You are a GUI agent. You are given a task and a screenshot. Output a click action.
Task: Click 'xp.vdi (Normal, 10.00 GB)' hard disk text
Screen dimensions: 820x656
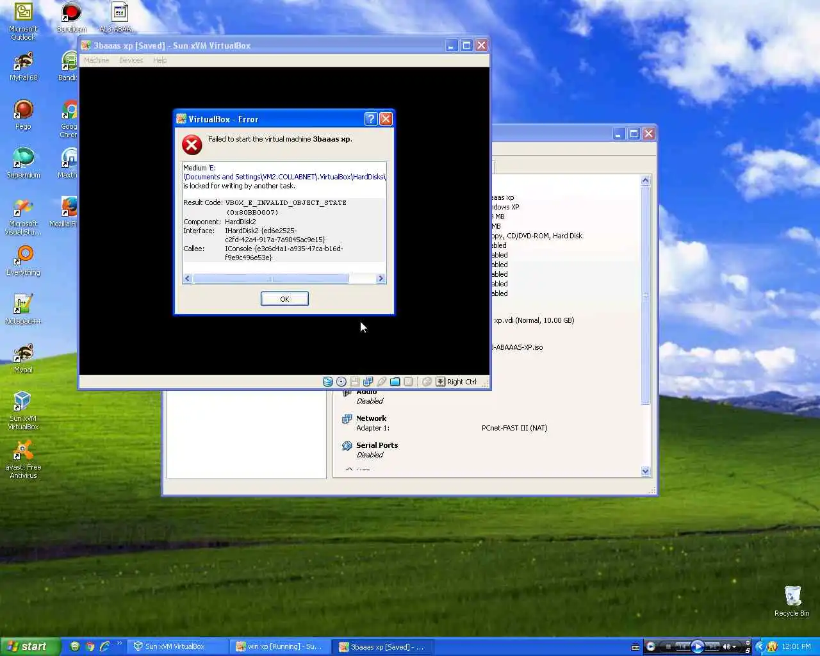pos(534,320)
